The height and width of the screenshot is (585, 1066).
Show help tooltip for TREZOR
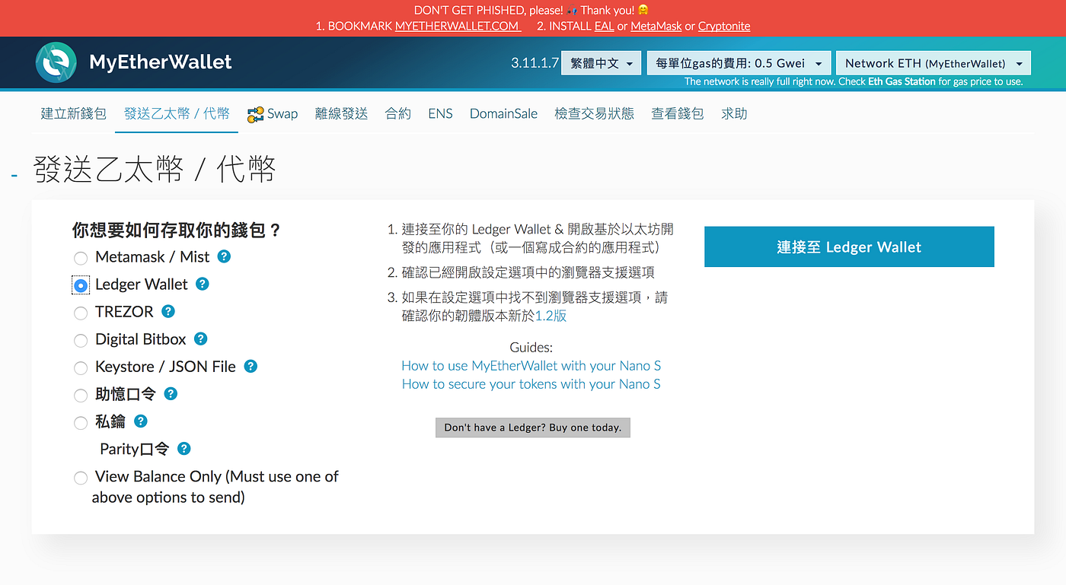tap(168, 311)
